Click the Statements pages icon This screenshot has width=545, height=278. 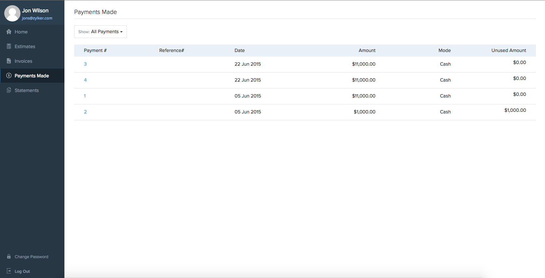pyautogui.click(x=9, y=90)
